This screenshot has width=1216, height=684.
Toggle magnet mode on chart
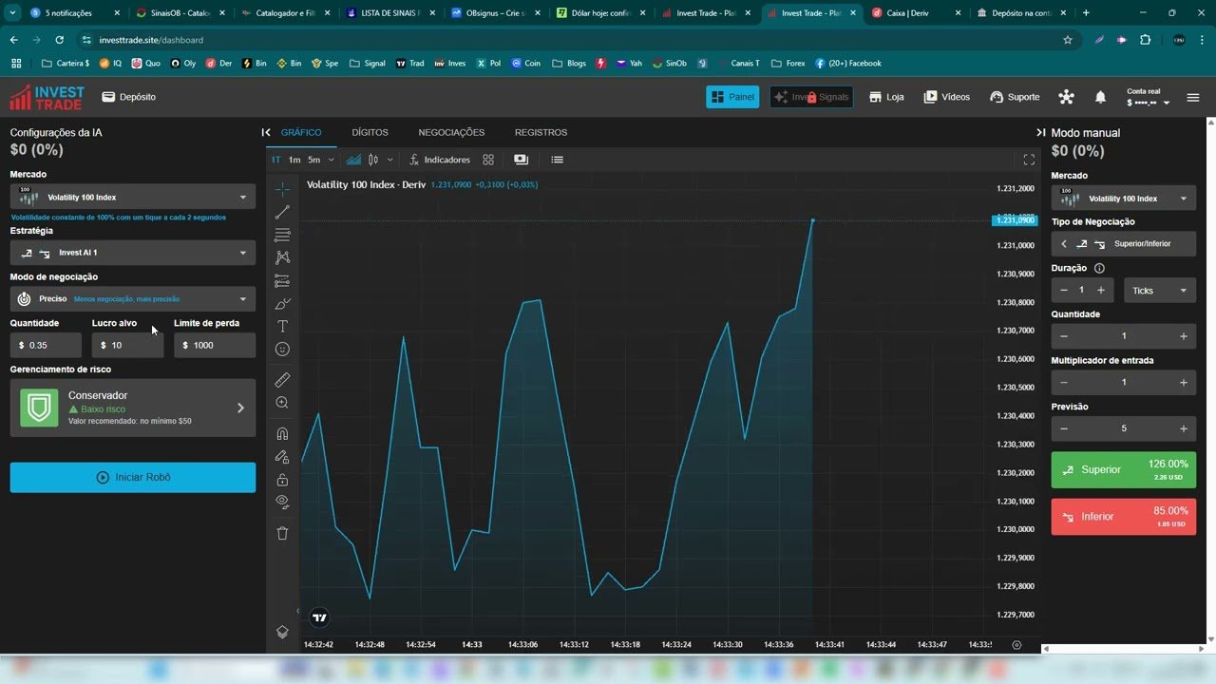(282, 434)
